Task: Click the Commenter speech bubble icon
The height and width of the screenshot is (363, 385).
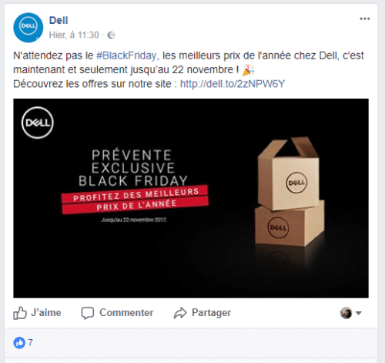Action: click(88, 313)
